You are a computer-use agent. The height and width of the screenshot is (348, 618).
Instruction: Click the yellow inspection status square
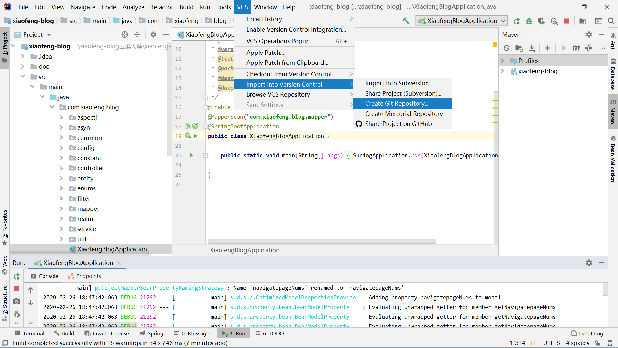coord(495,44)
